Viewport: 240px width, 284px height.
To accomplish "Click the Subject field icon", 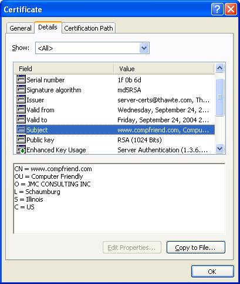I will (21, 129).
